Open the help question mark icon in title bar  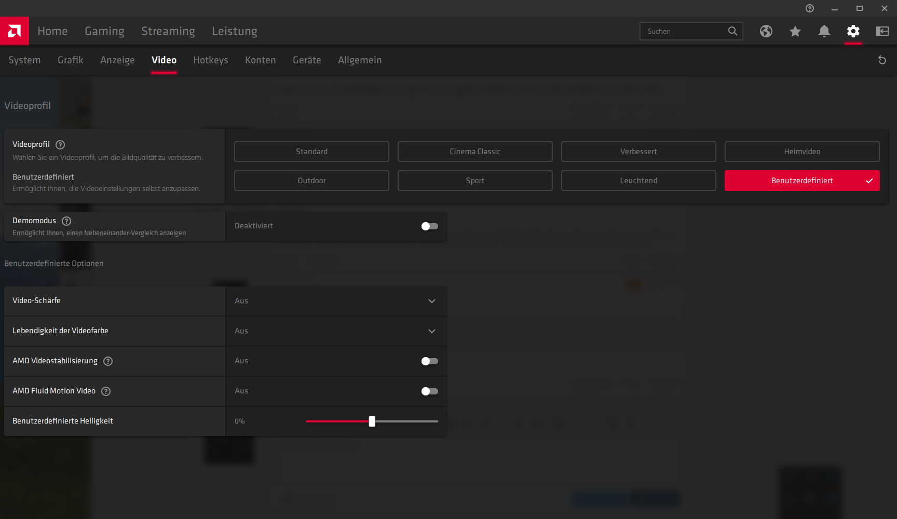810,8
